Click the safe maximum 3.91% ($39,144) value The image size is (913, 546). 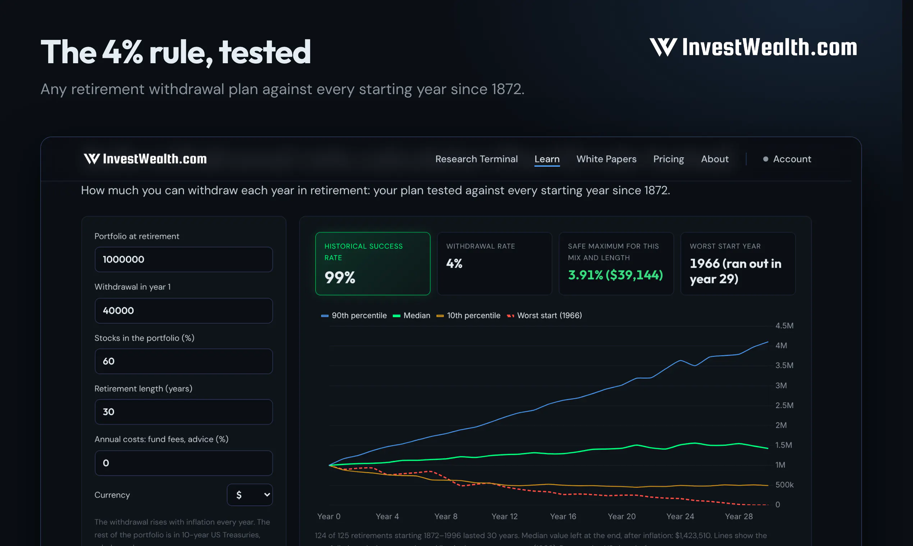coord(615,275)
